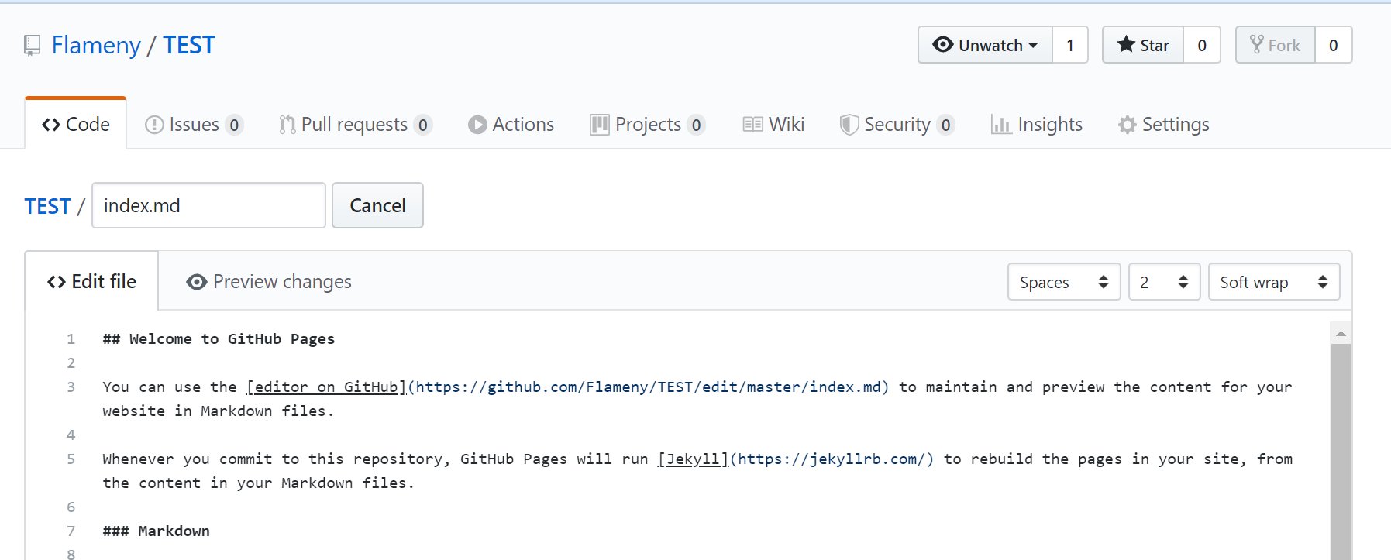The width and height of the screenshot is (1391, 560).
Task: Open the Pull requests tab
Action: (x=356, y=124)
